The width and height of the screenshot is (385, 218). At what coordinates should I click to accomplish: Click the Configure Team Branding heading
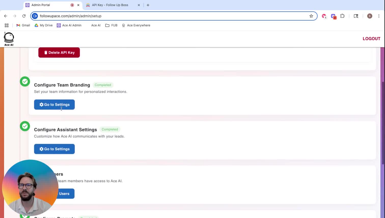click(62, 85)
